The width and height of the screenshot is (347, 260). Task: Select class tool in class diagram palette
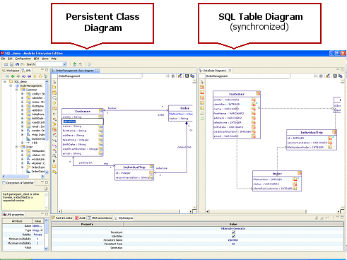pyautogui.click(x=54, y=93)
